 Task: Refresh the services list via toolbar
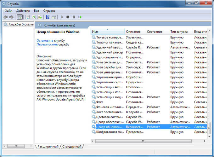click(x=33, y=17)
